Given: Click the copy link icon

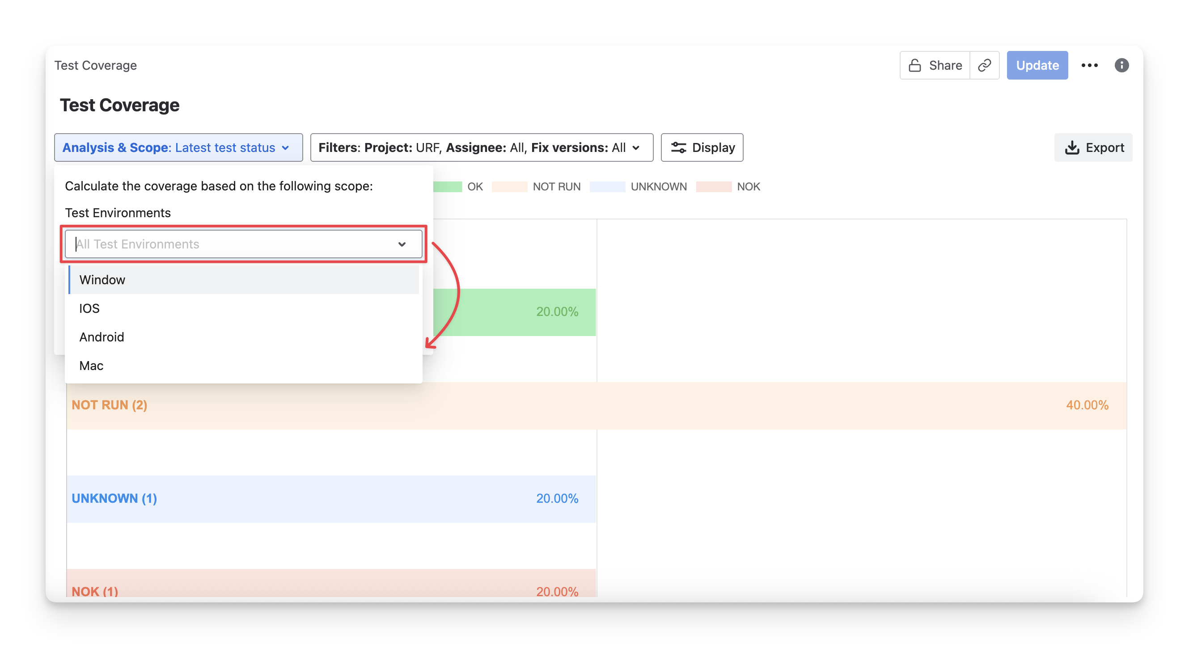Looking at the screenshot, I should pyautogui.click(x=984, y=66).
